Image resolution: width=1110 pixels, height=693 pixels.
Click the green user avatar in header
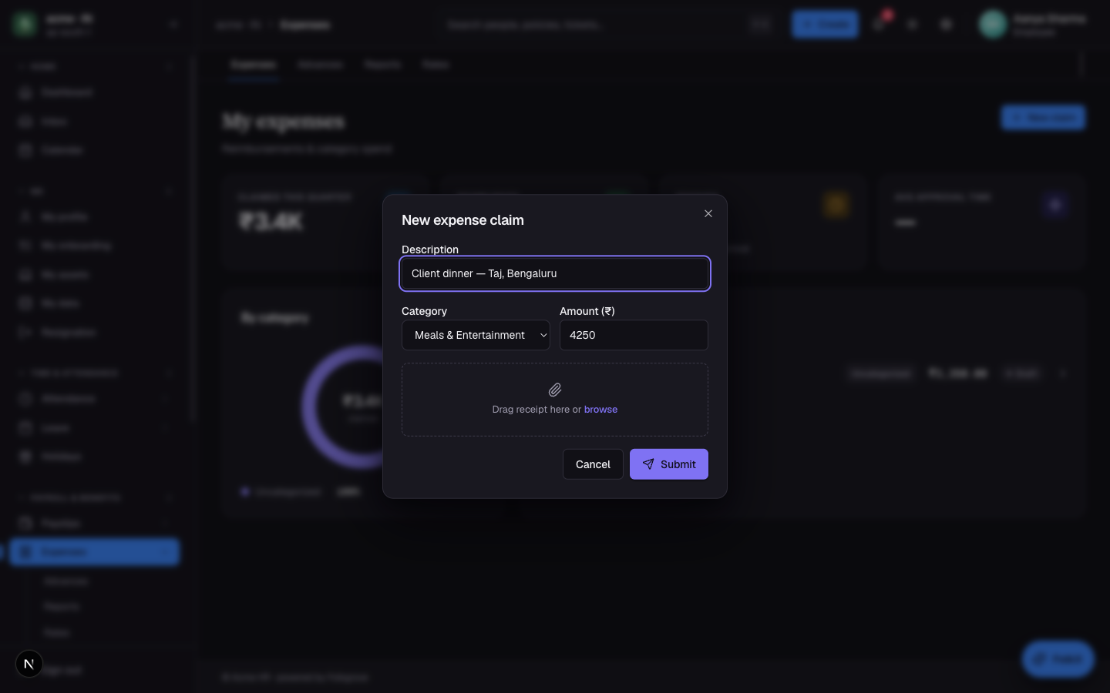pos(993,24)
